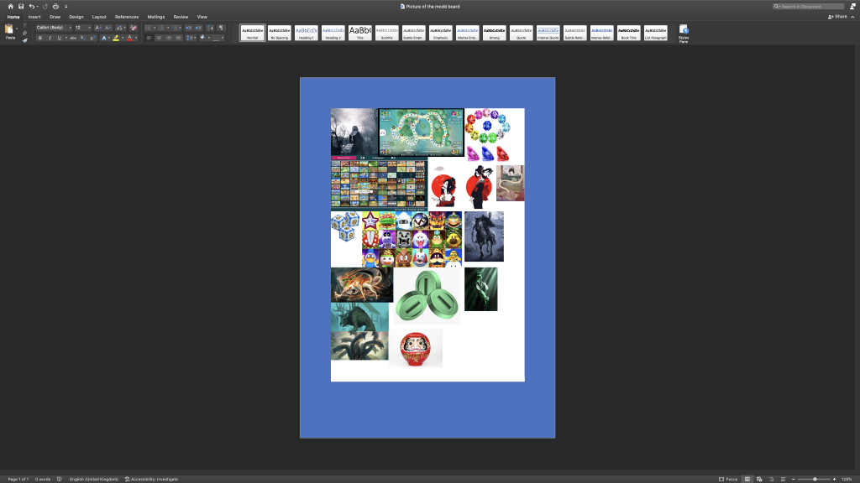This screenshot has height=483, width=860.
Task: Open the Styles Pane
Action: (684, 33)
